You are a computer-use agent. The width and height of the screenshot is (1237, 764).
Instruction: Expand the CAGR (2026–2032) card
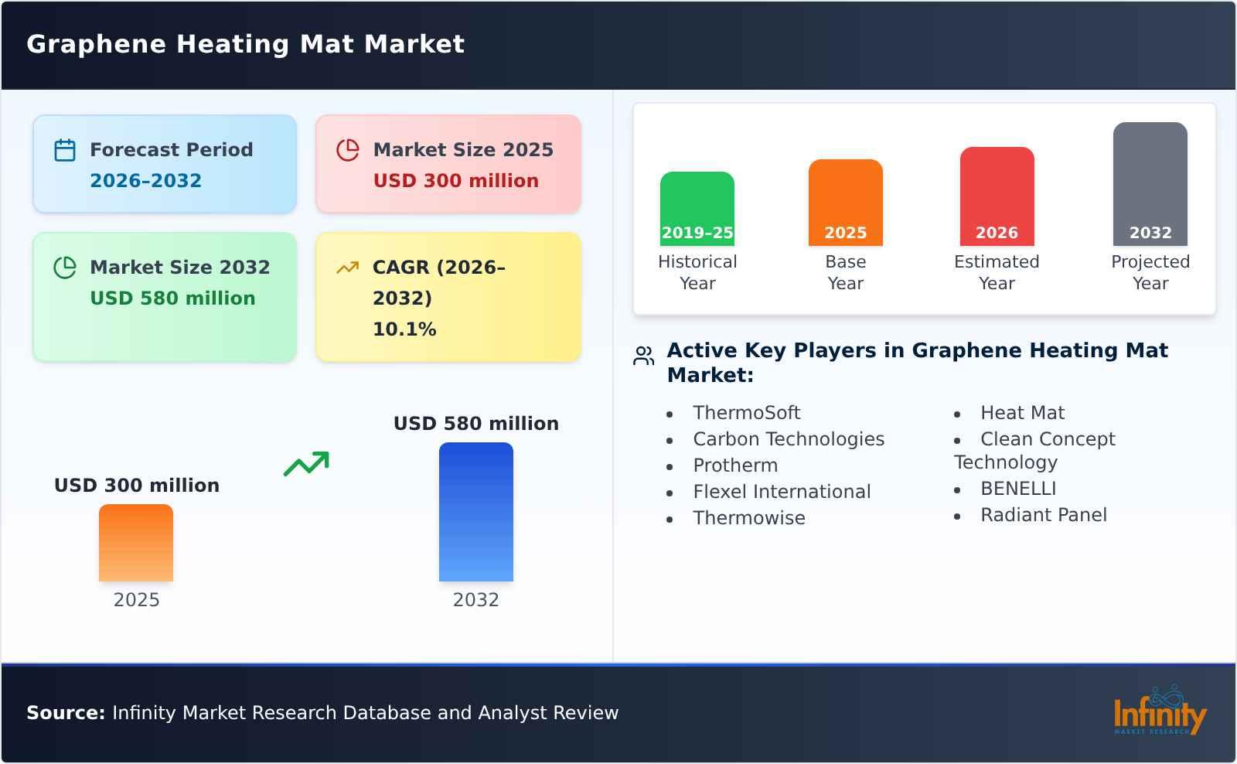447,297
